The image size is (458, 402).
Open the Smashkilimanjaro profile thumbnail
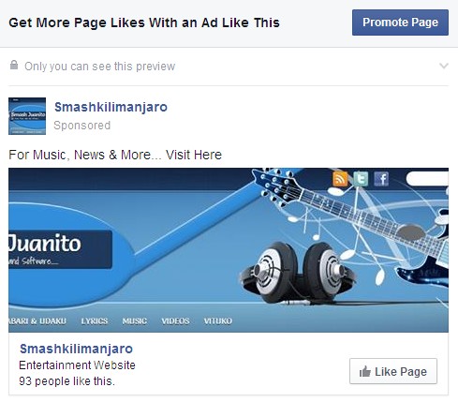point(27,116)
